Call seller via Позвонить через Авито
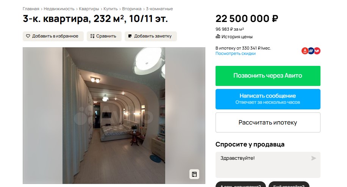 268,76
